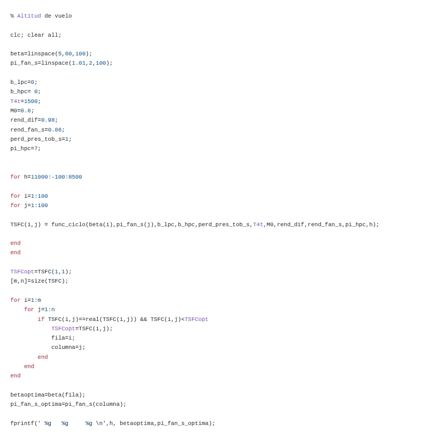439x439 pixels.
Task: Click the "betaoptima=beta(fila);" line
Action: (x=48, y=395)
